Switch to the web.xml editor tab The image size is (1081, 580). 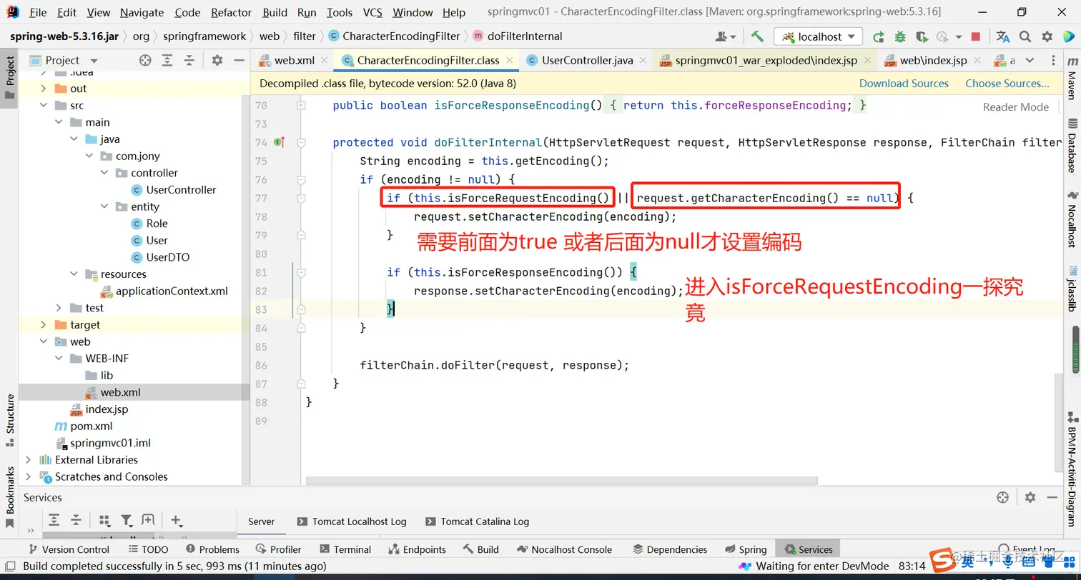click(x=293, y=61)
